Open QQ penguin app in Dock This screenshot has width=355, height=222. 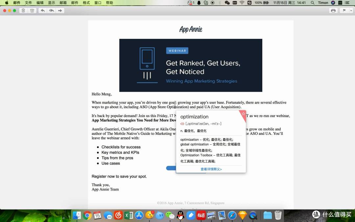pos(180,215)
